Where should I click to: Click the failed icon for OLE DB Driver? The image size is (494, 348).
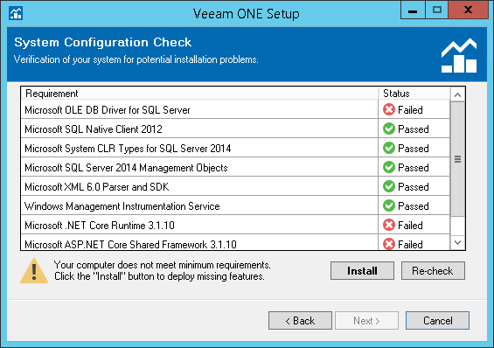click(389, 109)
